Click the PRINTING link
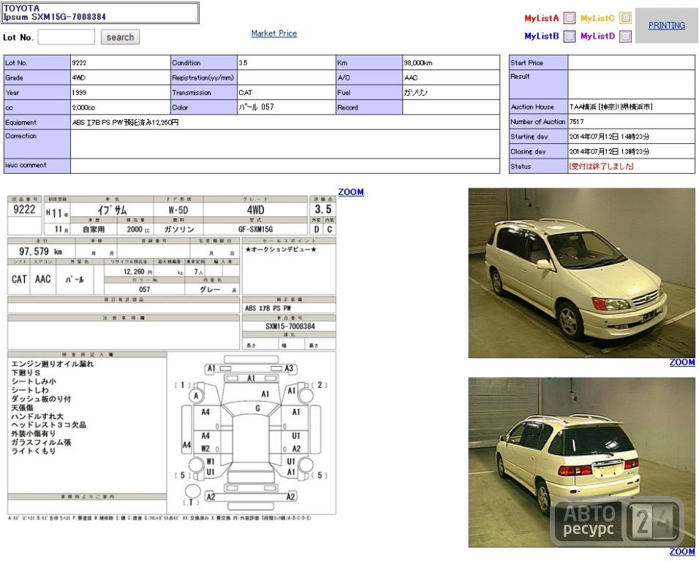Viewport: 699px width, 561px height. [x=666, y=26]
